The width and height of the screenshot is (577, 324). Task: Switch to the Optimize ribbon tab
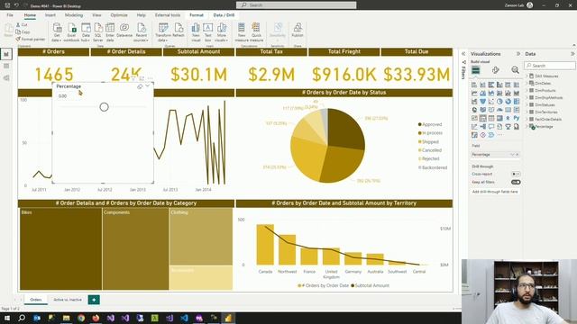(x=119, y=15)
